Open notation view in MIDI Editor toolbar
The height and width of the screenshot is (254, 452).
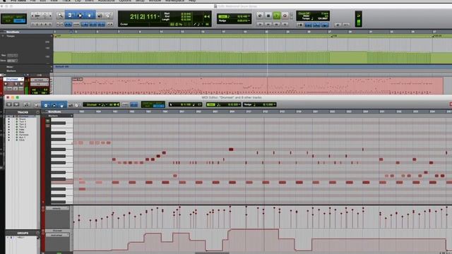pos(26,105)
